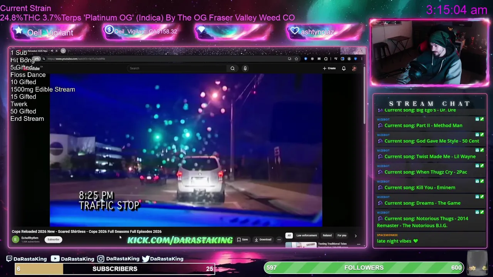The image size is (493, 277).
Task: Open the browser extensions puzzle icon
Action: click(x=326, y=58)
